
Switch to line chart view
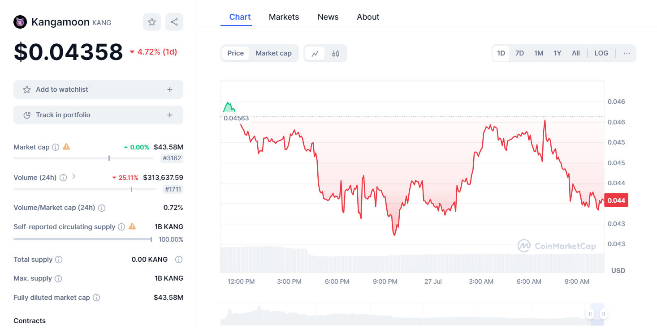point(315,53)
